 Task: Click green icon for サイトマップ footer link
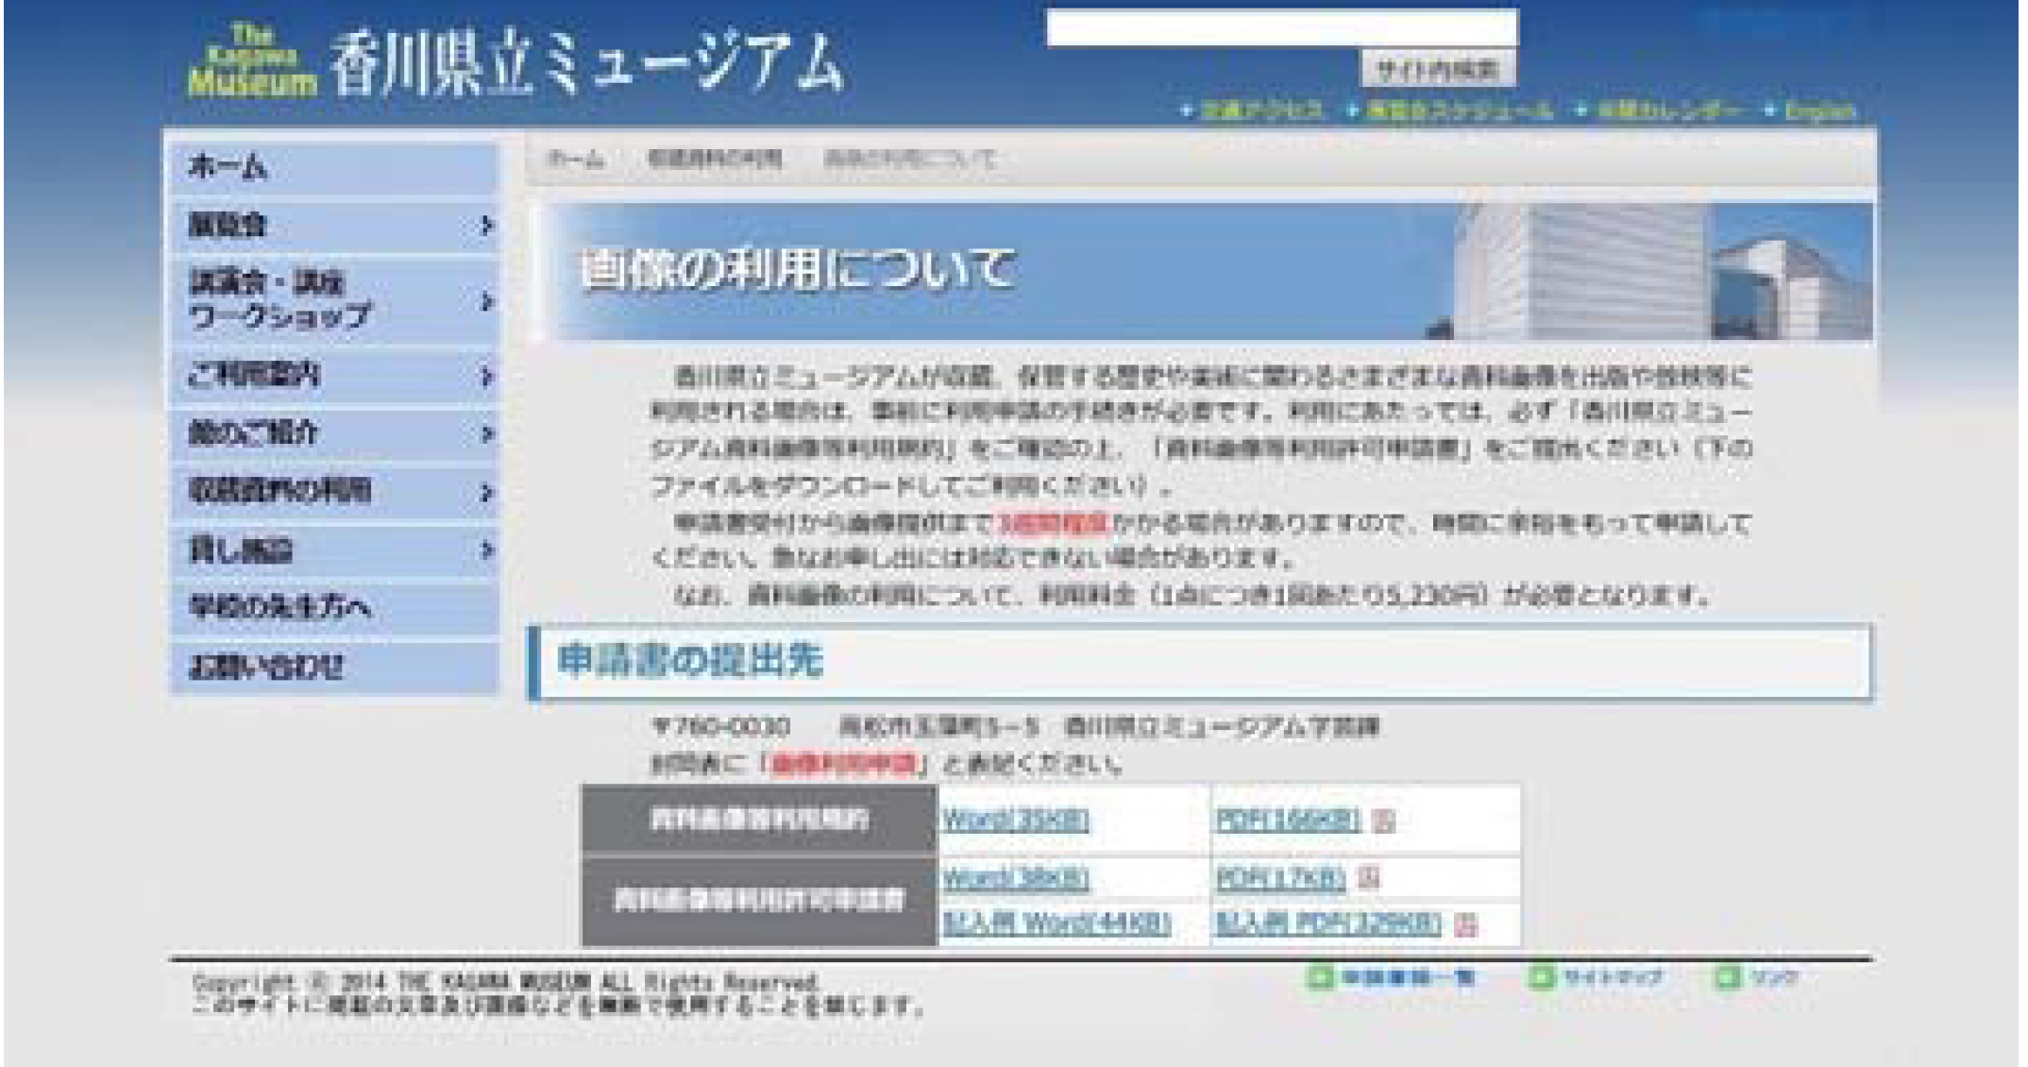1540,976
